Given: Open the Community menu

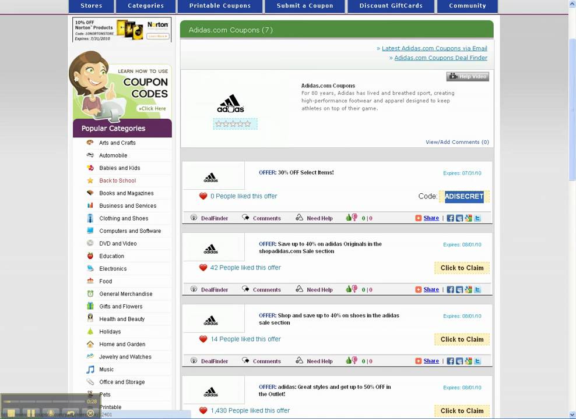Looking at the screenshot, I should [467, 6].
